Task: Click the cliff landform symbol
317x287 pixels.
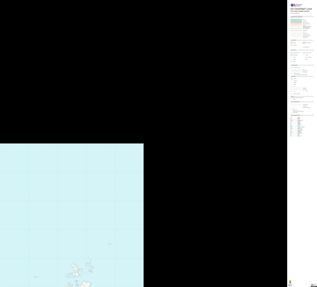Action: click(292, 86)
